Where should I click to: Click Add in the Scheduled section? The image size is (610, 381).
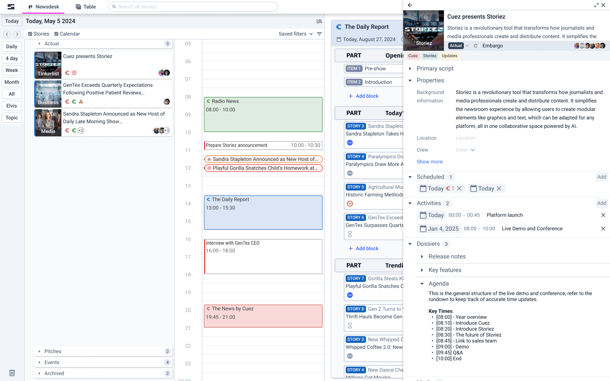(602, 177)
